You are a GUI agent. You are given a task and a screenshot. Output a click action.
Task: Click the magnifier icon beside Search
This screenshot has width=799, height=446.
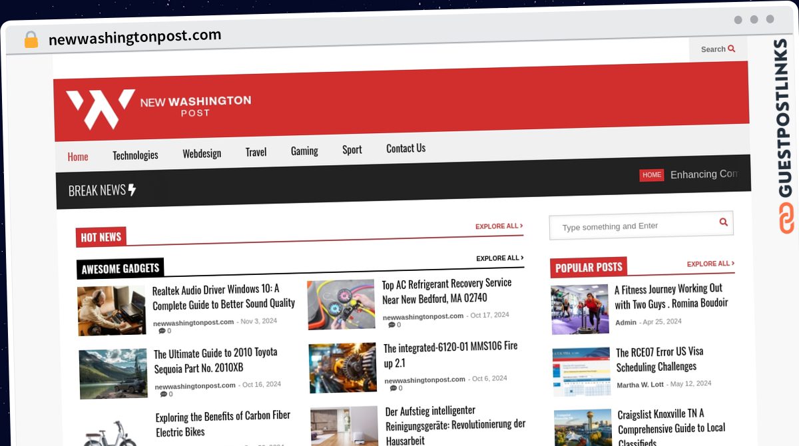732,49
